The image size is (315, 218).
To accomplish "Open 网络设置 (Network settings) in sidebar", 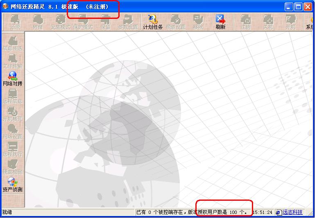I will coord(13,132).
